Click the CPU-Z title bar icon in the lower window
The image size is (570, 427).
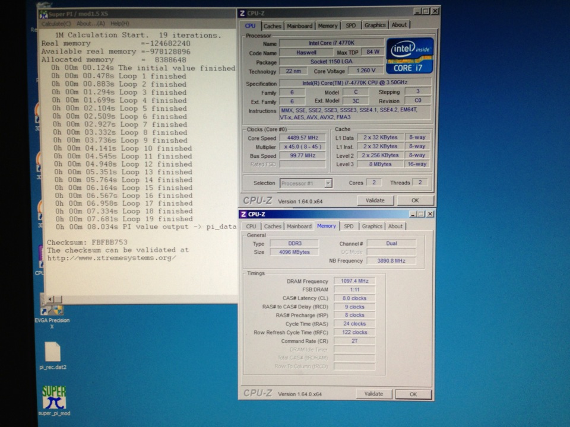[243, 214]
